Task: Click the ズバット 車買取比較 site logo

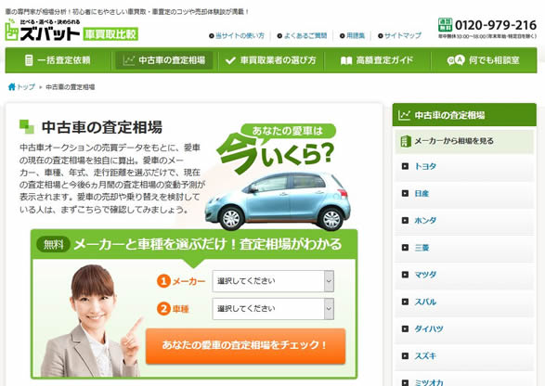Action: [71, 30]
